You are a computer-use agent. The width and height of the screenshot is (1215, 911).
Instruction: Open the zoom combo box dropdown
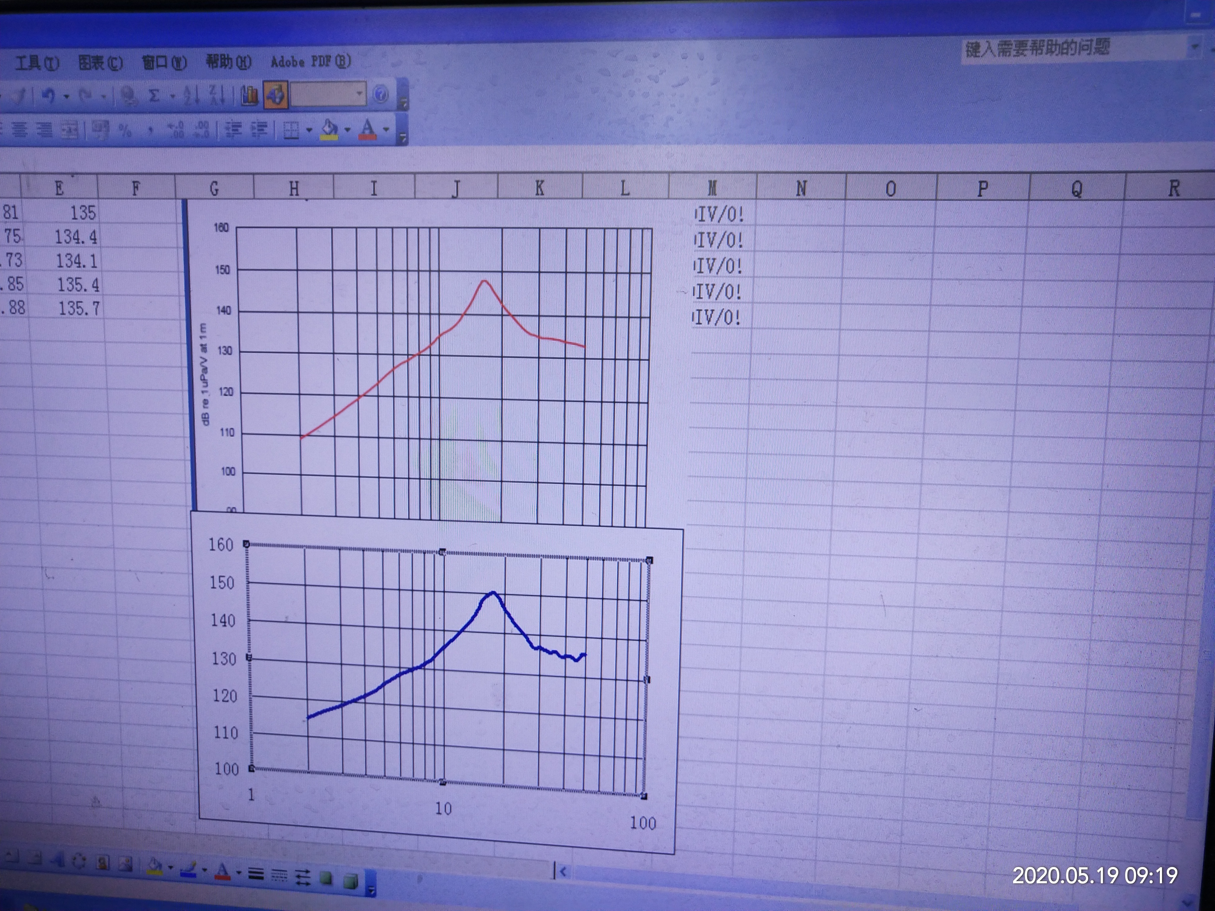[359, 94]
